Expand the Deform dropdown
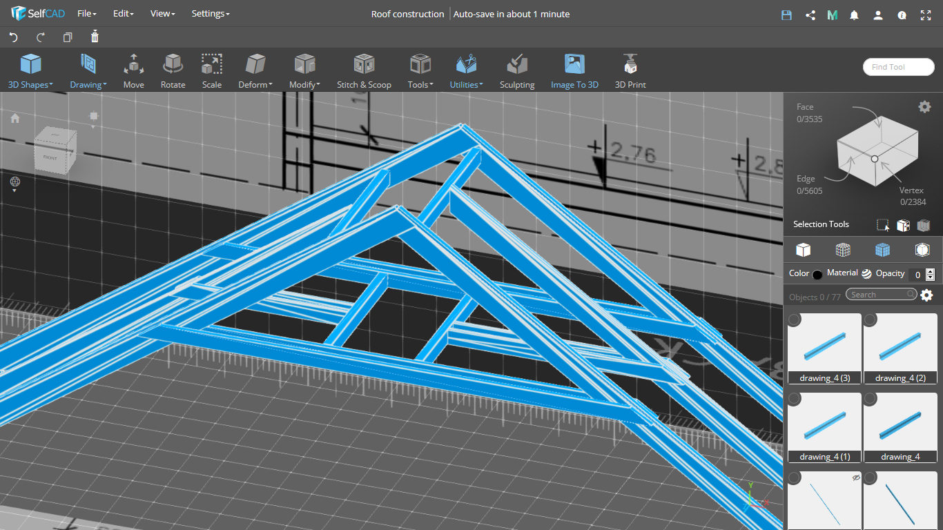The height and width of the screenshot is (530, 943). 255,72
